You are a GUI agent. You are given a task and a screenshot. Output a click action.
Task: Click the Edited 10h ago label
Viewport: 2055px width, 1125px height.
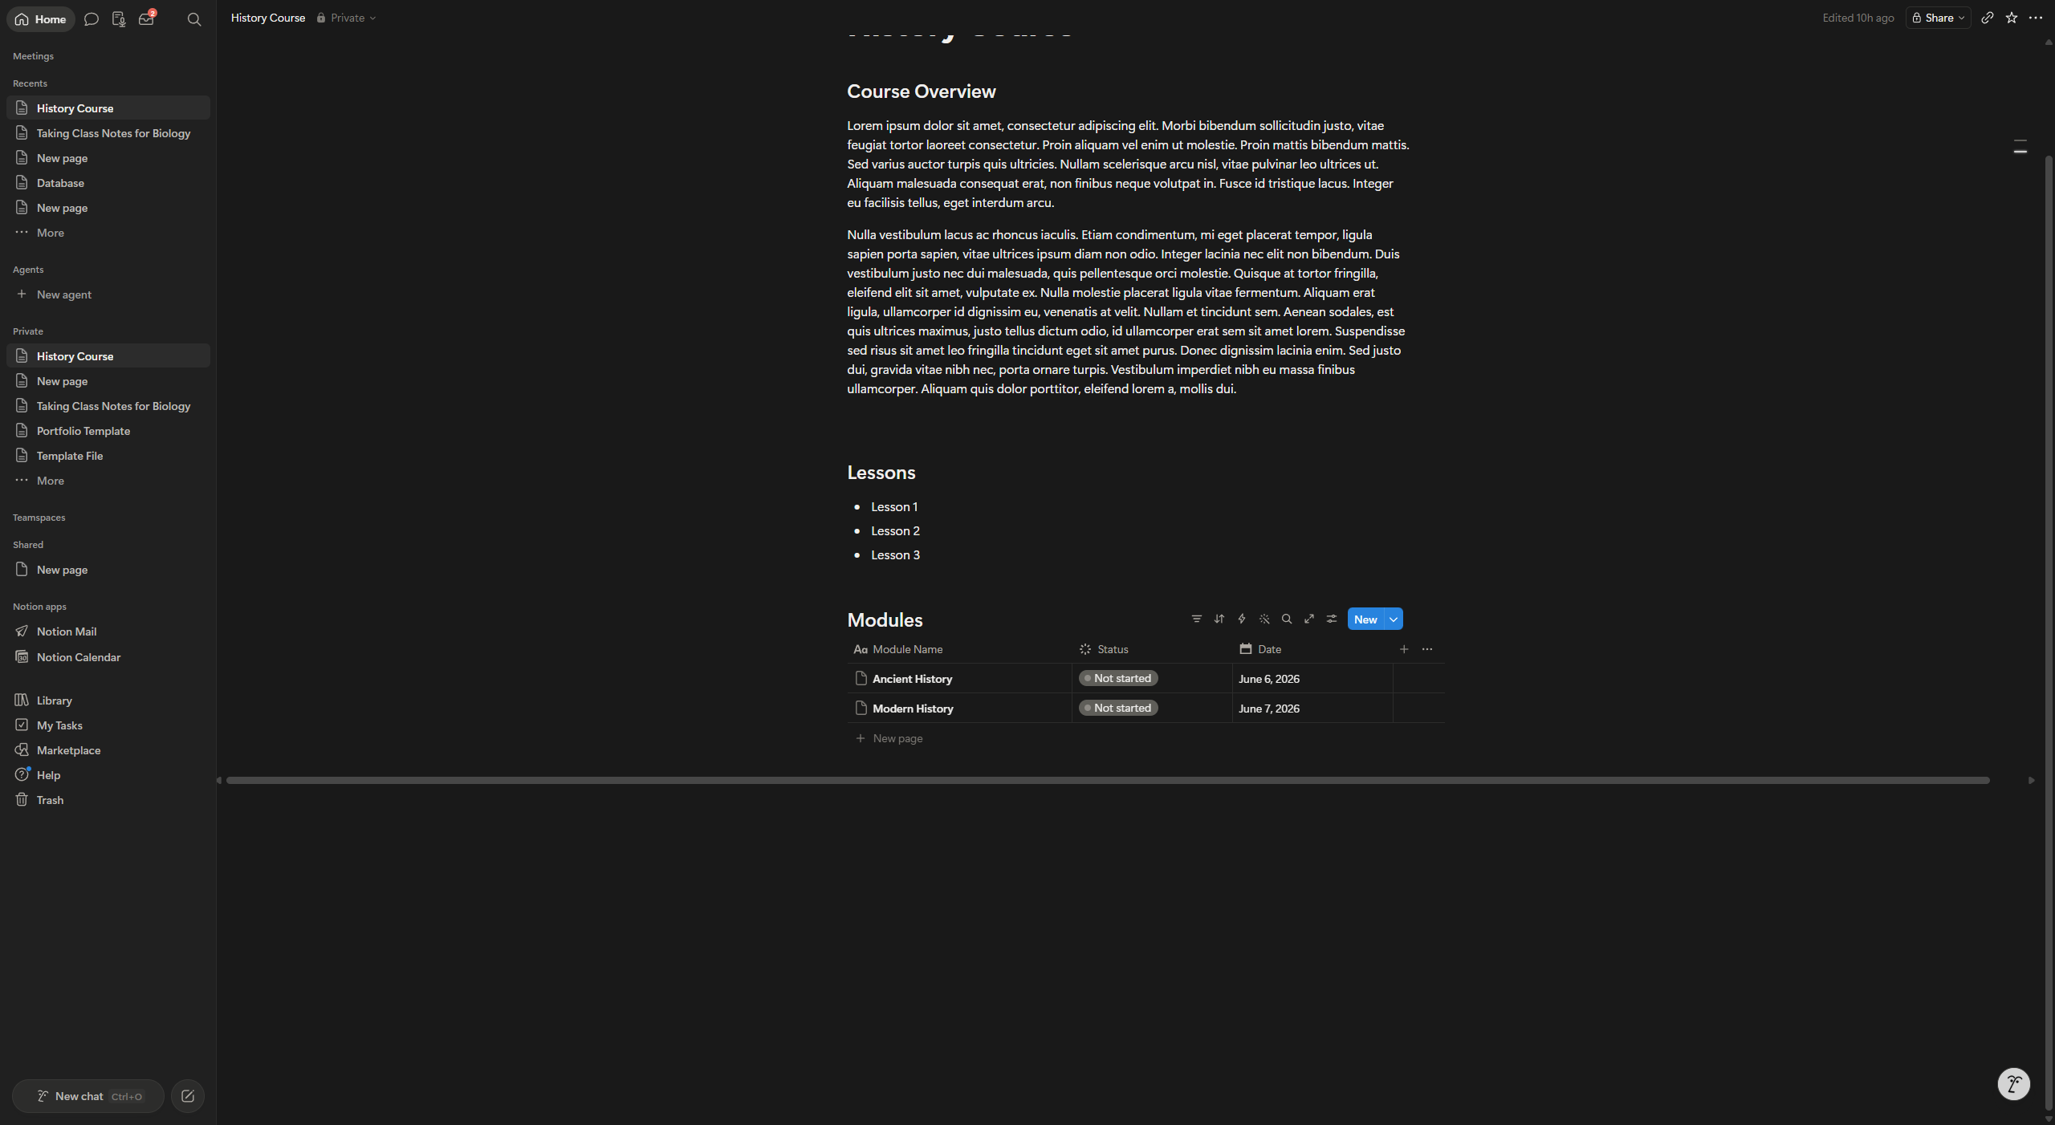tap(1858, 18)
